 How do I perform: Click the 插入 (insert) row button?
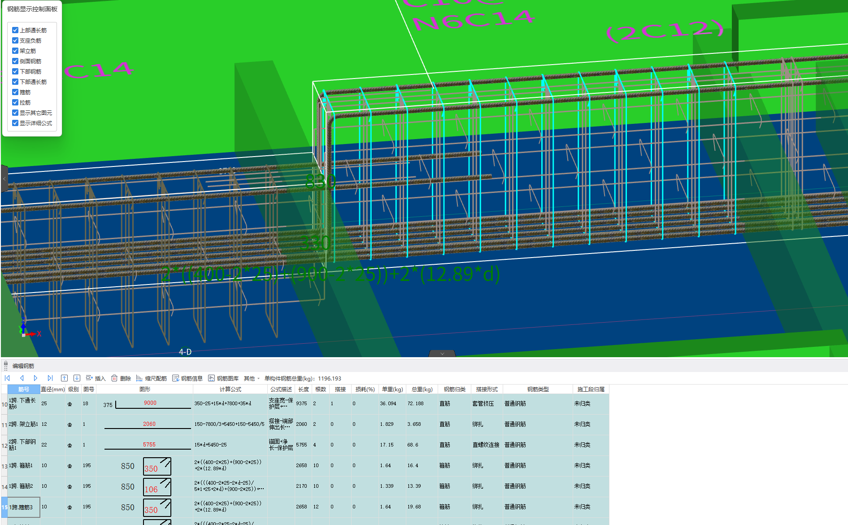[96, 378]
